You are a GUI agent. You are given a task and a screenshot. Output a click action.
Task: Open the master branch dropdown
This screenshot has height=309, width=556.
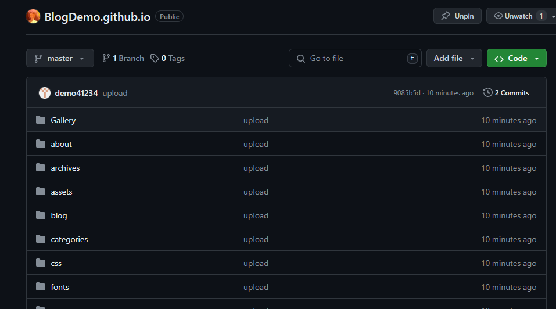pyautogui.click(x=60, y=58)
